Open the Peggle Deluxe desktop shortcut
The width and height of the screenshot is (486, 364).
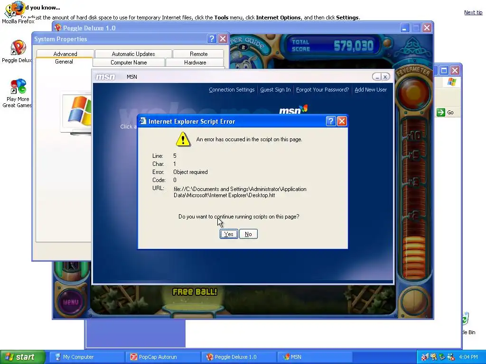pos(18,51)
